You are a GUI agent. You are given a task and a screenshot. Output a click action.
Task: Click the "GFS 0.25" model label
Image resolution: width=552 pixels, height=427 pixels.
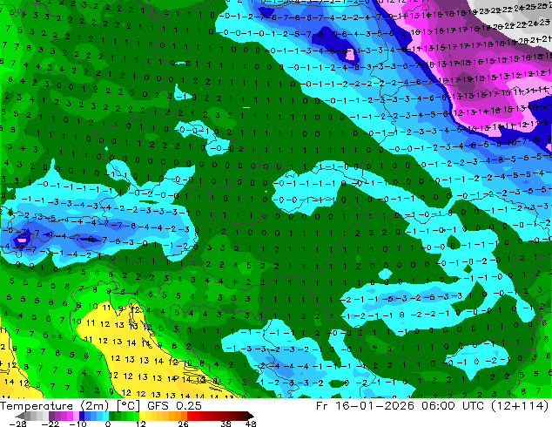pyautogui.click(x=174, y=406)
